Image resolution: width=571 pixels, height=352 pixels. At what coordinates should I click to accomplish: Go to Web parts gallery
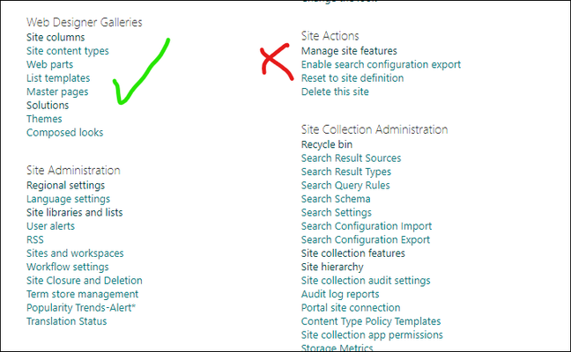49,65
